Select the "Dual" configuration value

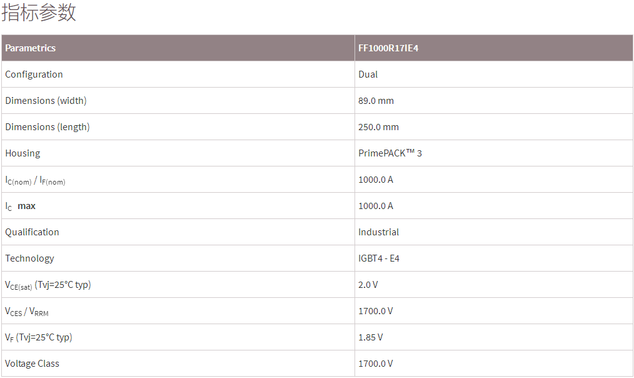click(x=368, y=74)
